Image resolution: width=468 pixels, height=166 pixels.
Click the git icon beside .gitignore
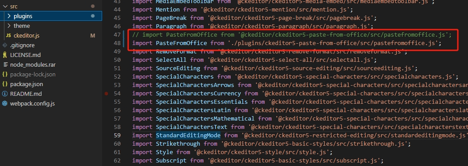coord(5,45)
